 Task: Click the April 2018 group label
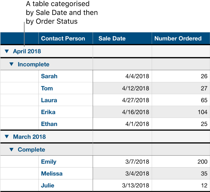coord(27,51)
